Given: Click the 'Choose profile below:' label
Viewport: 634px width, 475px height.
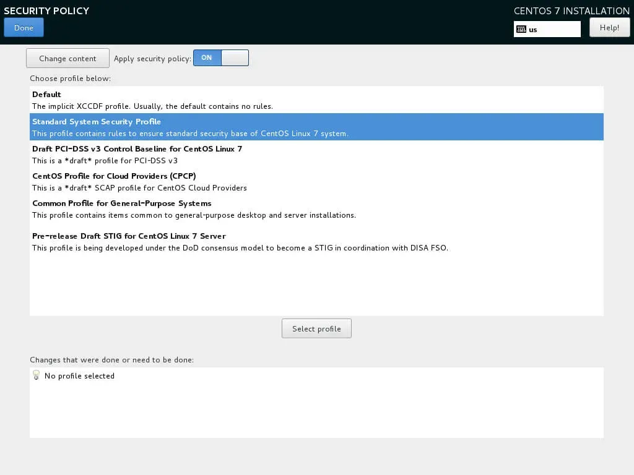Looking at the screenshot, I should (x=71, y=79).
